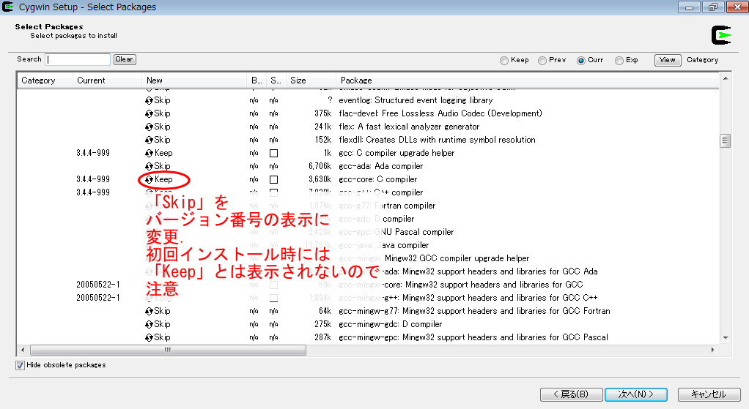Click the vertical scrollbar up arrow
This screenshot has width=749, height=409.
coord(725,78)
